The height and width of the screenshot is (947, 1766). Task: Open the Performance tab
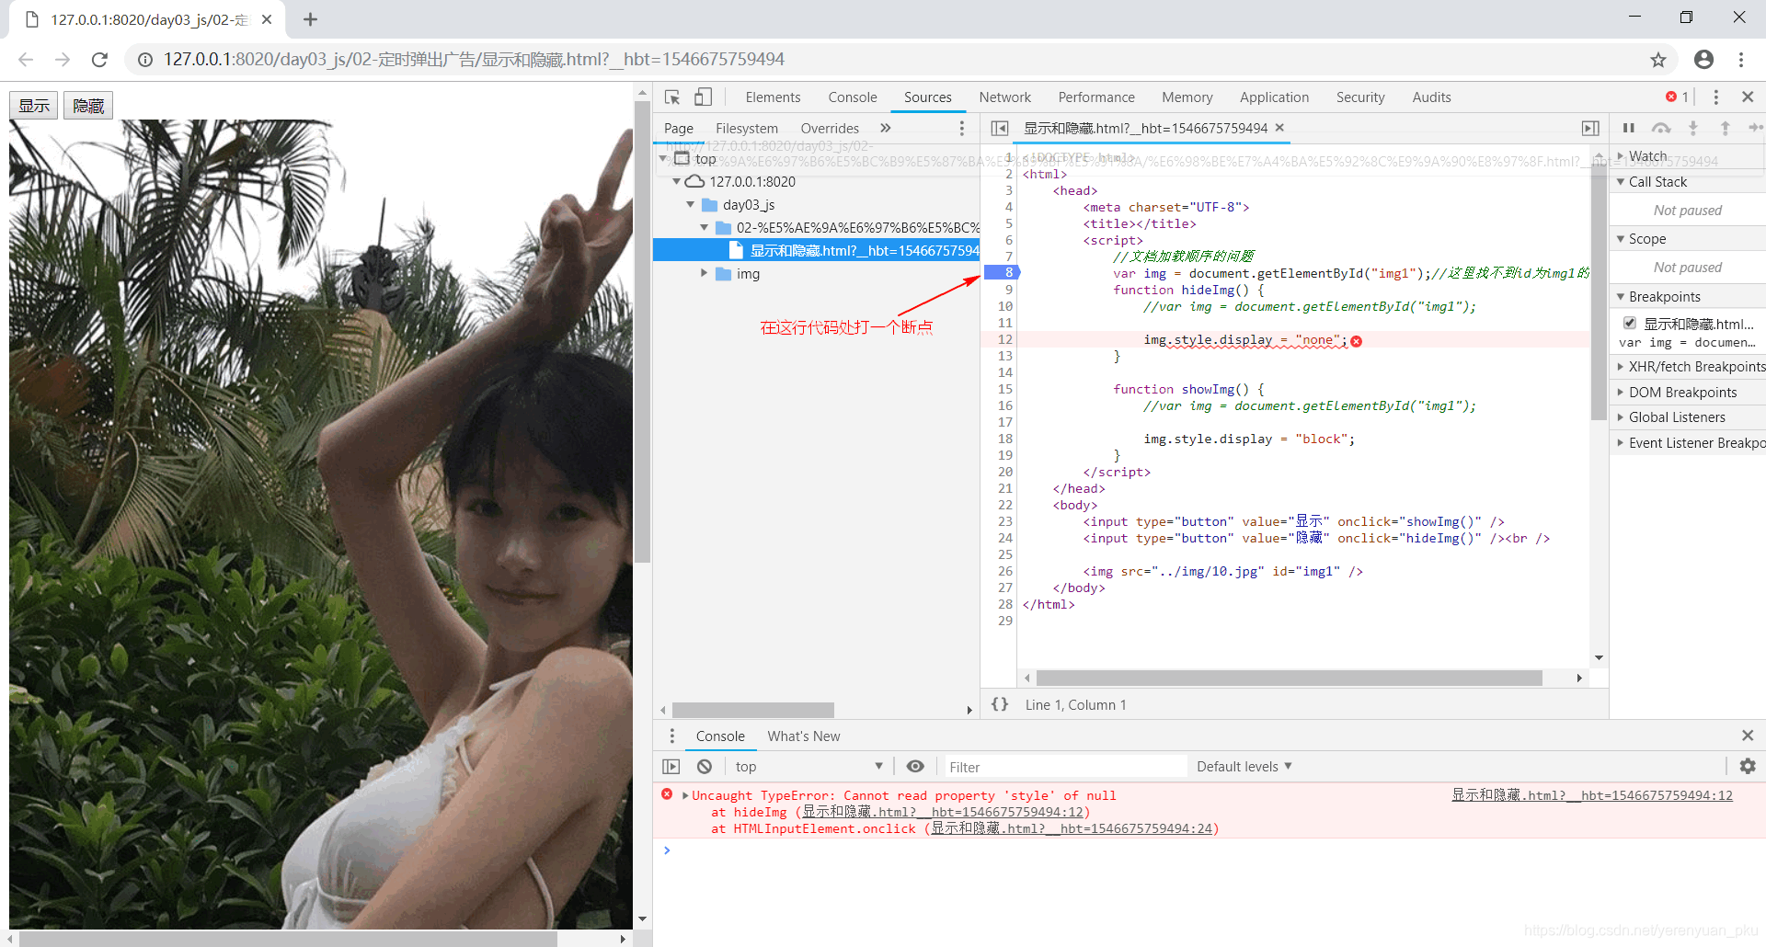pyautogui.click(x=1096, y=97)
